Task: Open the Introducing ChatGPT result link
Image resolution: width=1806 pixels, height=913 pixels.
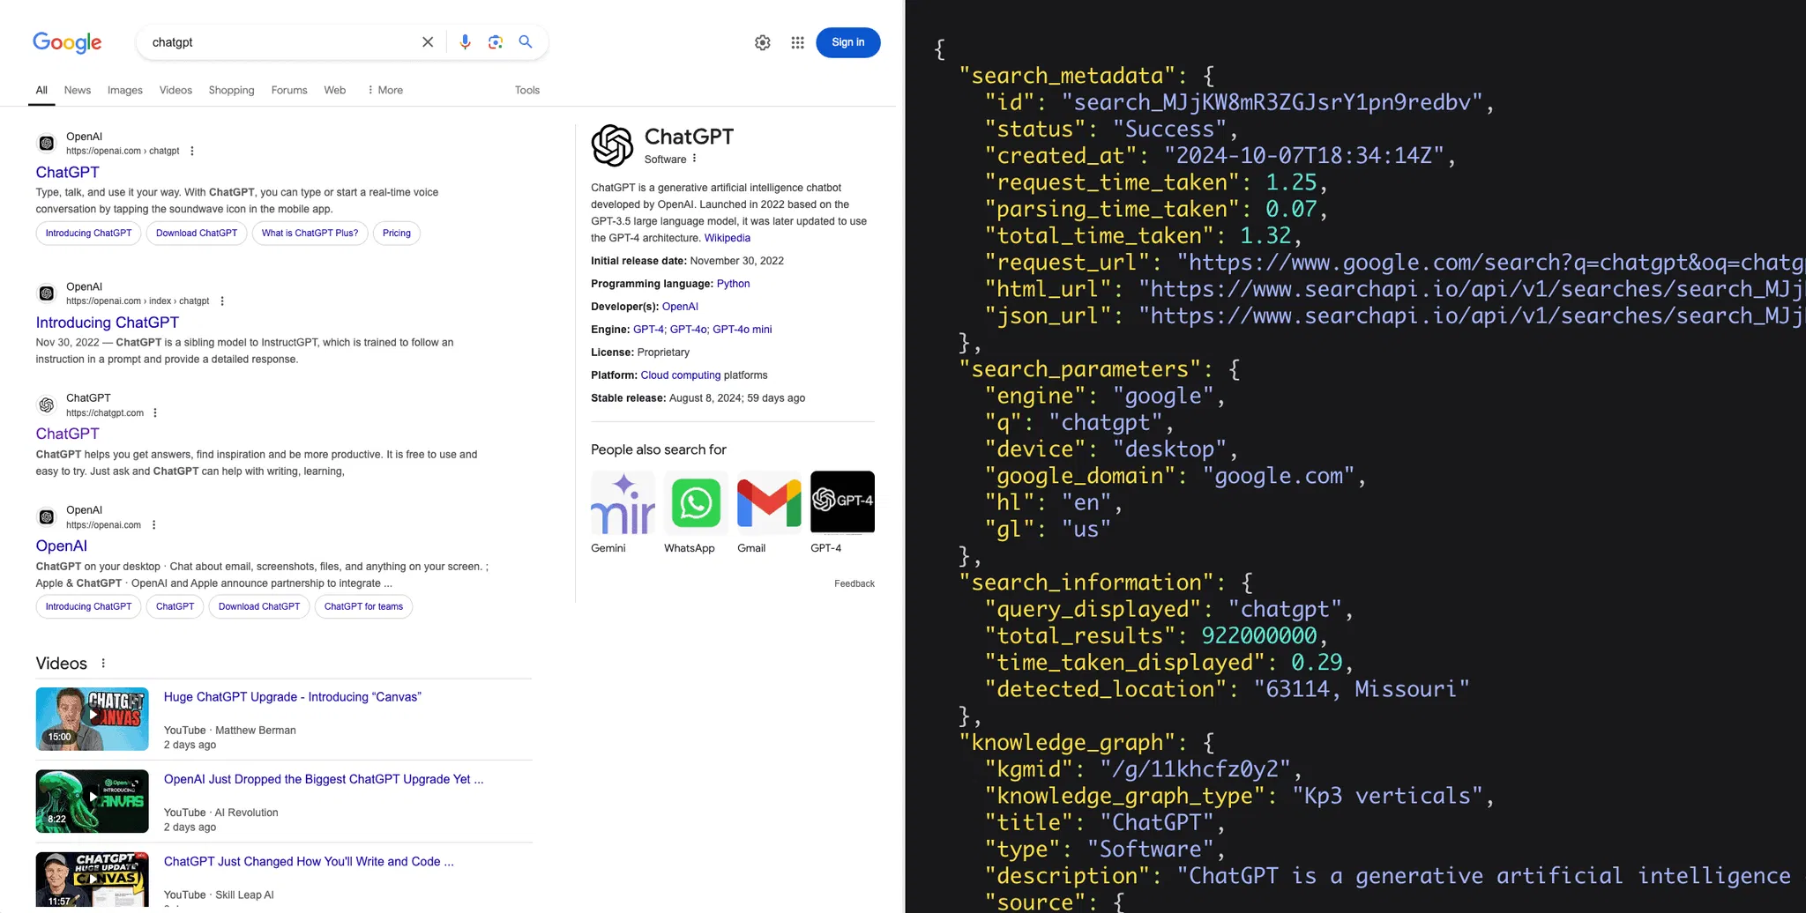Action: (x=108, y=323)
